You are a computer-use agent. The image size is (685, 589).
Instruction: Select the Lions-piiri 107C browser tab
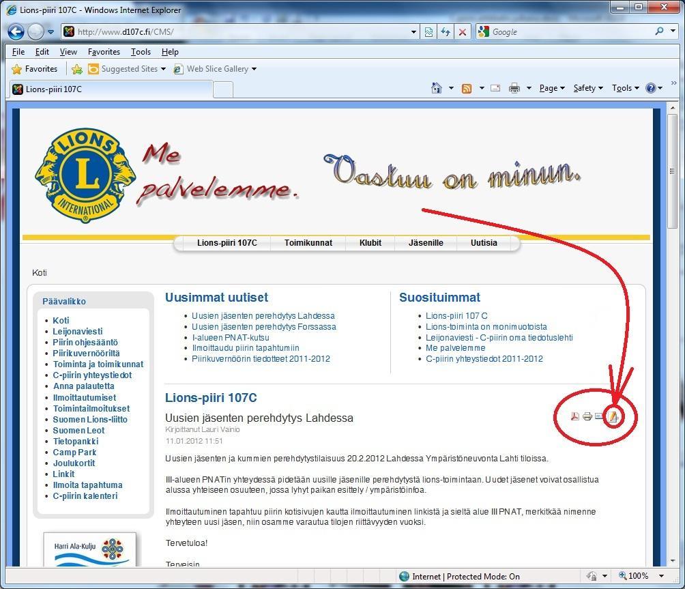111,89
